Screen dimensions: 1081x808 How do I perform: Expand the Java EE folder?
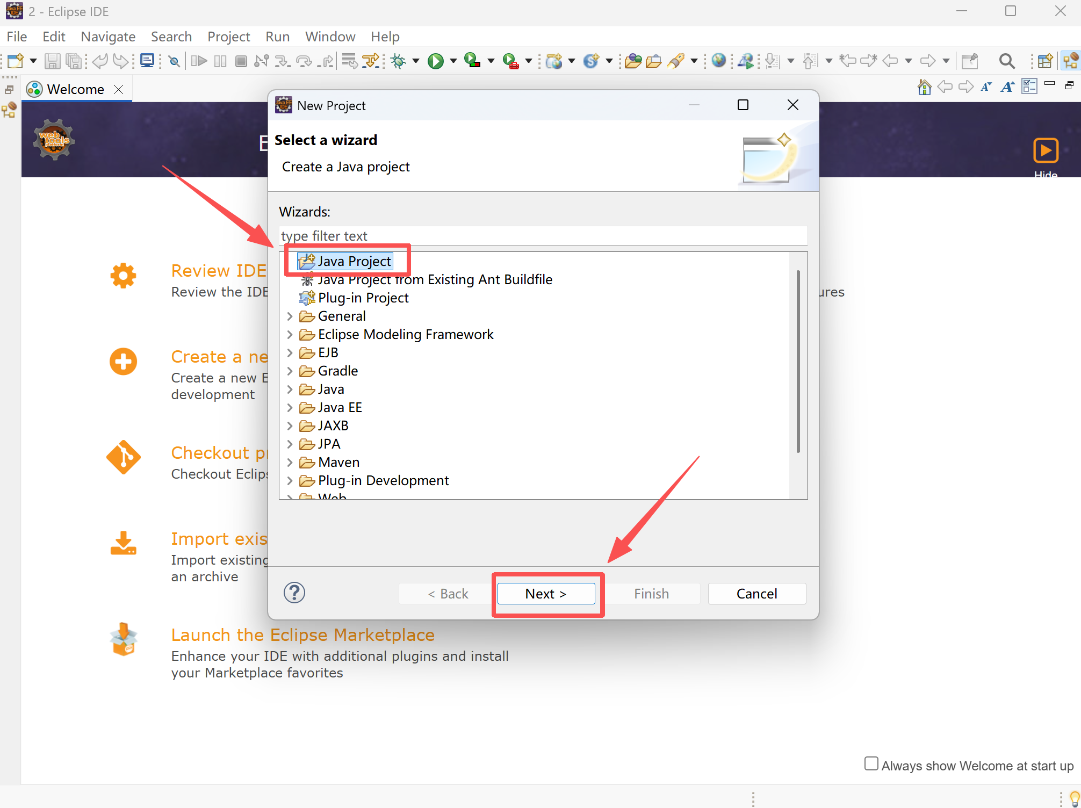tap(290, 408)
